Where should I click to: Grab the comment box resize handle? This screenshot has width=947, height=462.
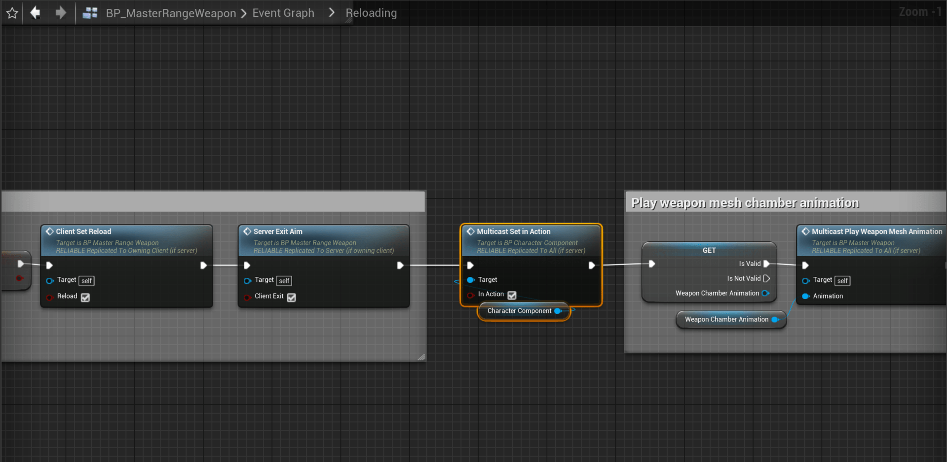pyautogui.click(x=421, y=357)
